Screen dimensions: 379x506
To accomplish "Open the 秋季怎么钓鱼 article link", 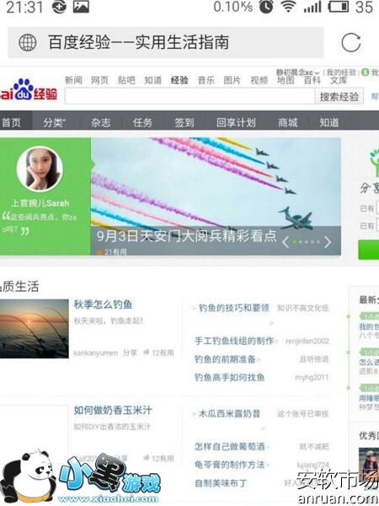I will (103, 304).
